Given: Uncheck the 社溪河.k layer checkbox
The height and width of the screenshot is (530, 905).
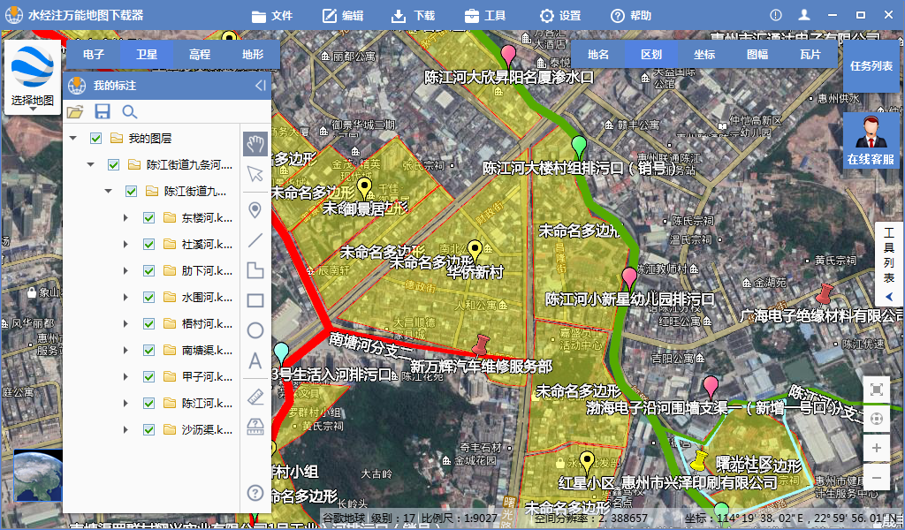Looking at the screenshot, I should (x=148, y=245).
